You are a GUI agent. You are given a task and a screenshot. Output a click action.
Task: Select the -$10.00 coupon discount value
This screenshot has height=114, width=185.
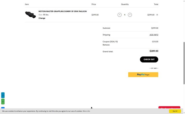155,42
